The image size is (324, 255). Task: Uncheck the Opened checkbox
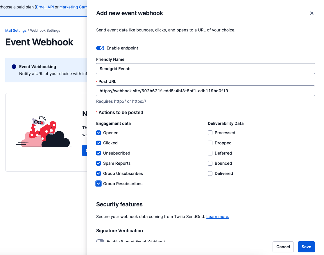(x=98, y=133)
